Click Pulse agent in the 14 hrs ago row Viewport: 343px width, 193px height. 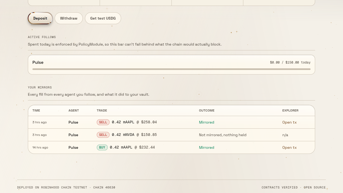[73, 147]
